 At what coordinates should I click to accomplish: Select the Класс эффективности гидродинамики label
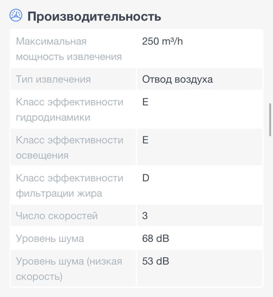[70, 110]
